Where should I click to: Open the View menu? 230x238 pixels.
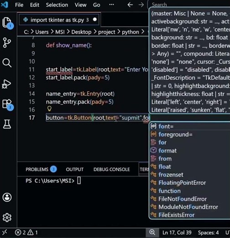coord(80,5)
